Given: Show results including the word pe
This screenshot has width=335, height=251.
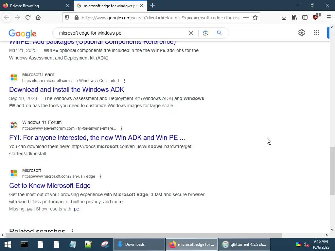Looking at the screenshot, I should click(x=77, y=209).
